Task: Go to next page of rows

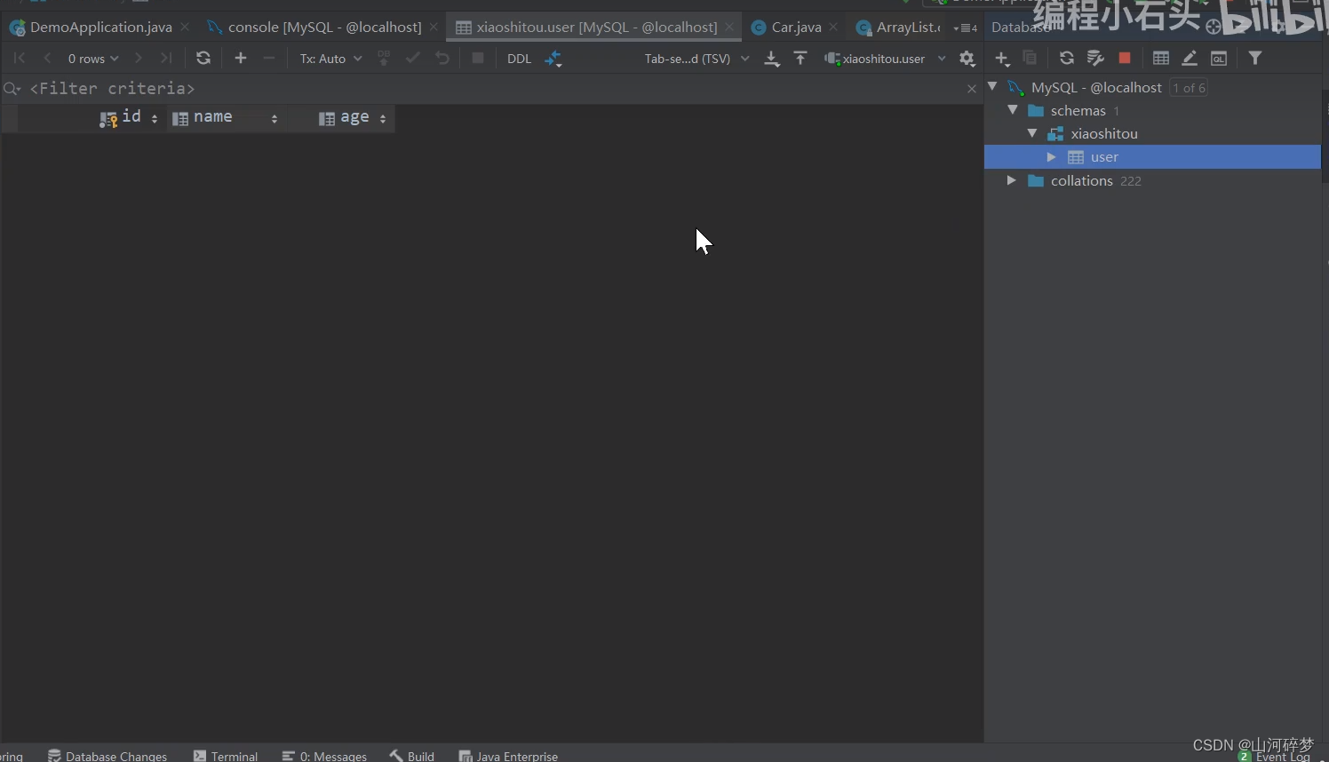Action: tap(138, 59)
